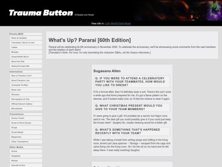Open Magazines translations
The height and width of the screenshot is (167, 222).
click(x=26, y=137)
